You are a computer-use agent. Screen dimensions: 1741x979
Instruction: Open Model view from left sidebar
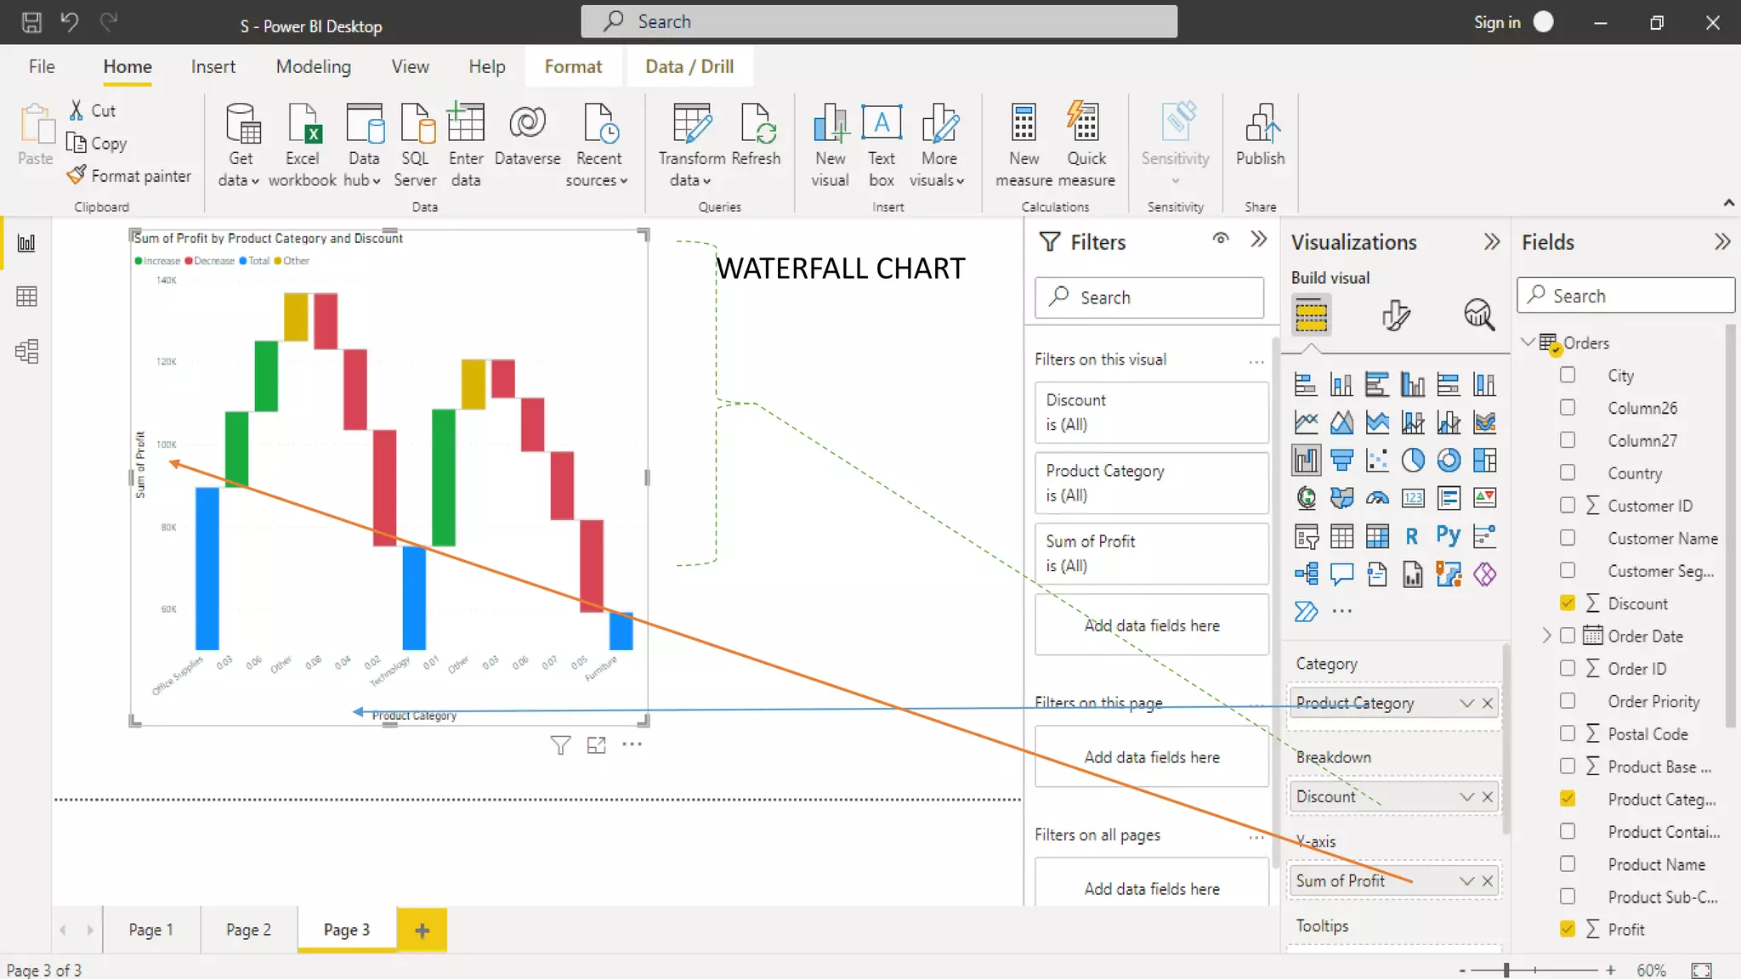click(x=26, y=351)
